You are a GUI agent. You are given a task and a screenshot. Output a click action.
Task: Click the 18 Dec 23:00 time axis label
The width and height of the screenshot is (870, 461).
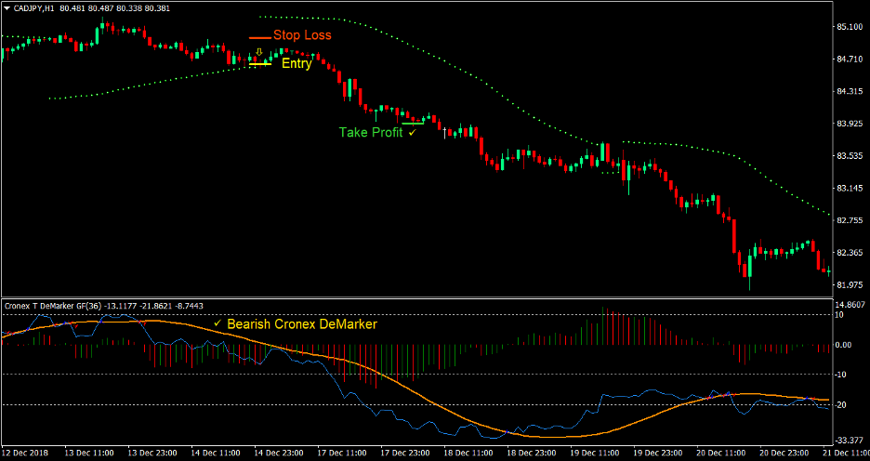pyautogui.click(x=533, y=453)
